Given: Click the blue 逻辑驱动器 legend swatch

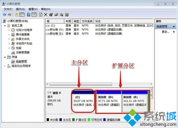Looking at the screenshot, I should [104, 119].
